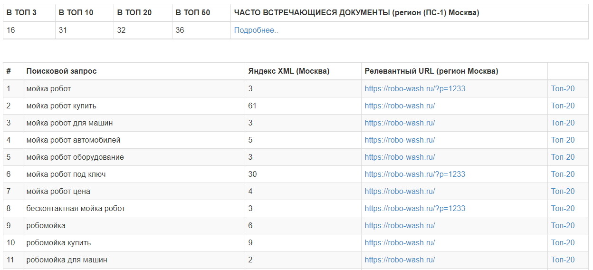Screen dimensions: 593x270
Task: Click the Поисковой запрос column header
Action: 61,71
